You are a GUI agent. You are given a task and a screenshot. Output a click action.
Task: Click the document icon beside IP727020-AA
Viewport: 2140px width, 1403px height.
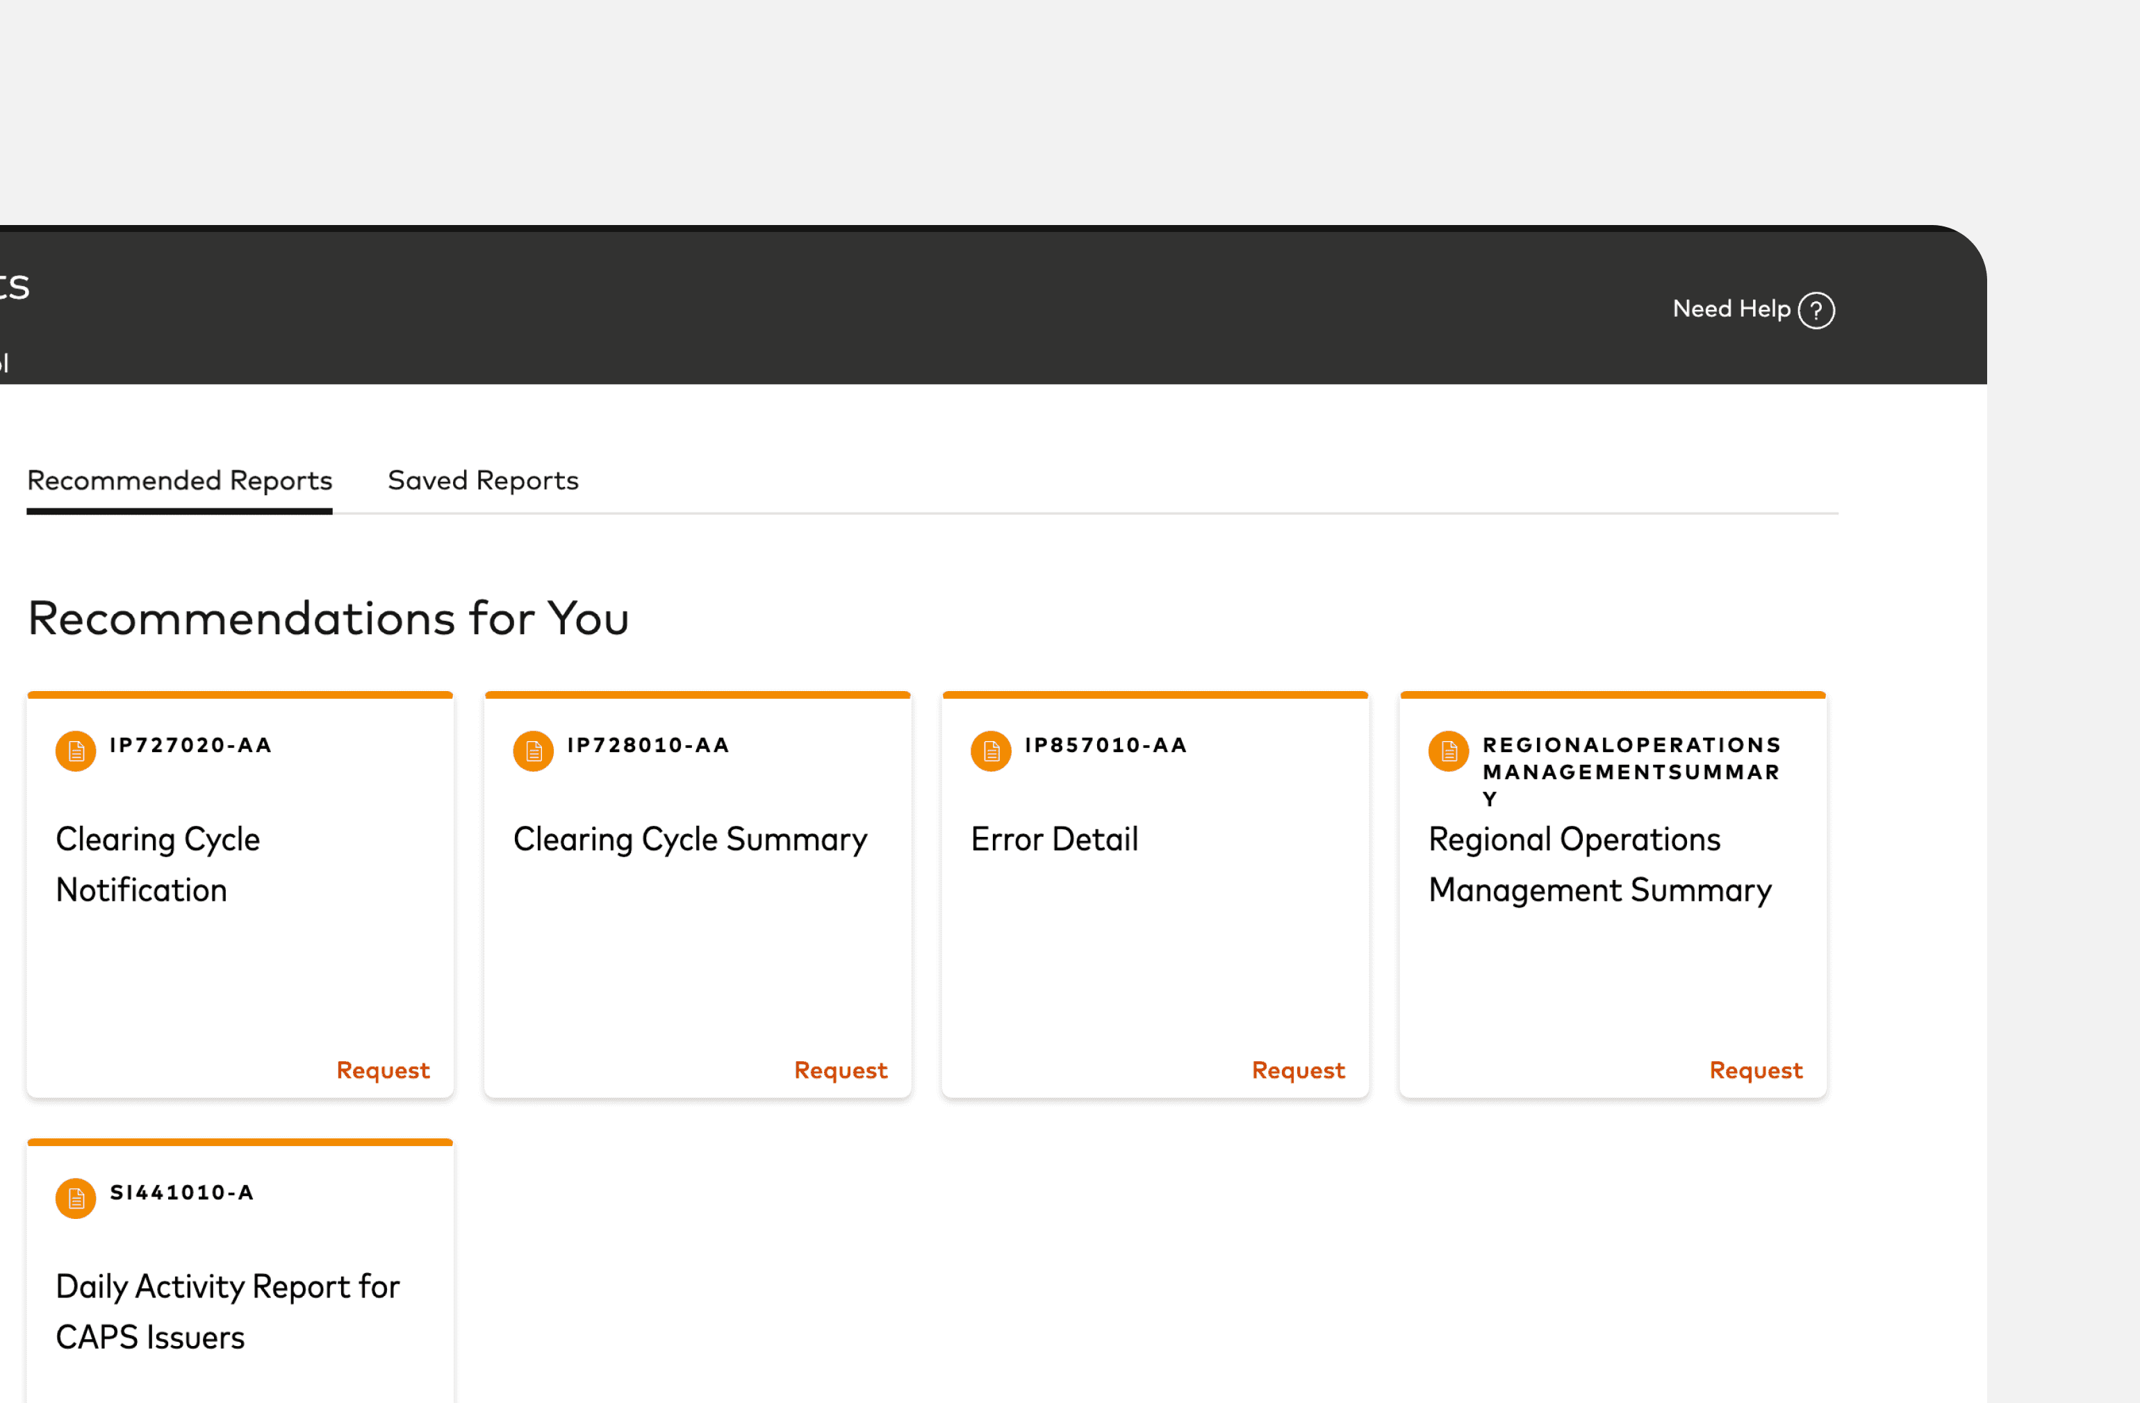coord(76,751)
